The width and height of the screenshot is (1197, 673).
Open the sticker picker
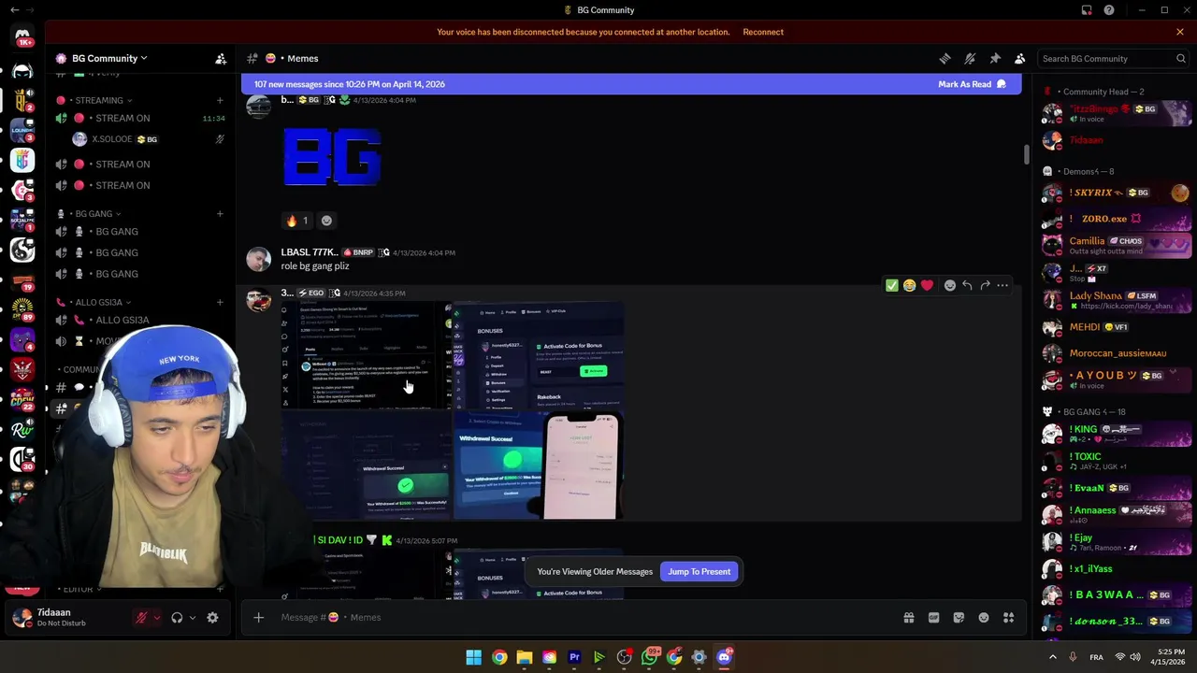point(959,617)
